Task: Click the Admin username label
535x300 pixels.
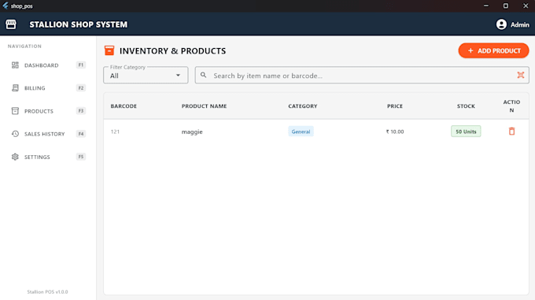Action: (519, 25)
